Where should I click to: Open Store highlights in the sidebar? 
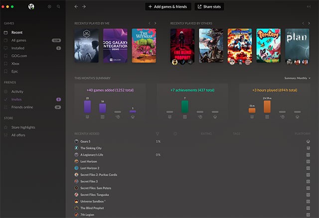(23, 127)
